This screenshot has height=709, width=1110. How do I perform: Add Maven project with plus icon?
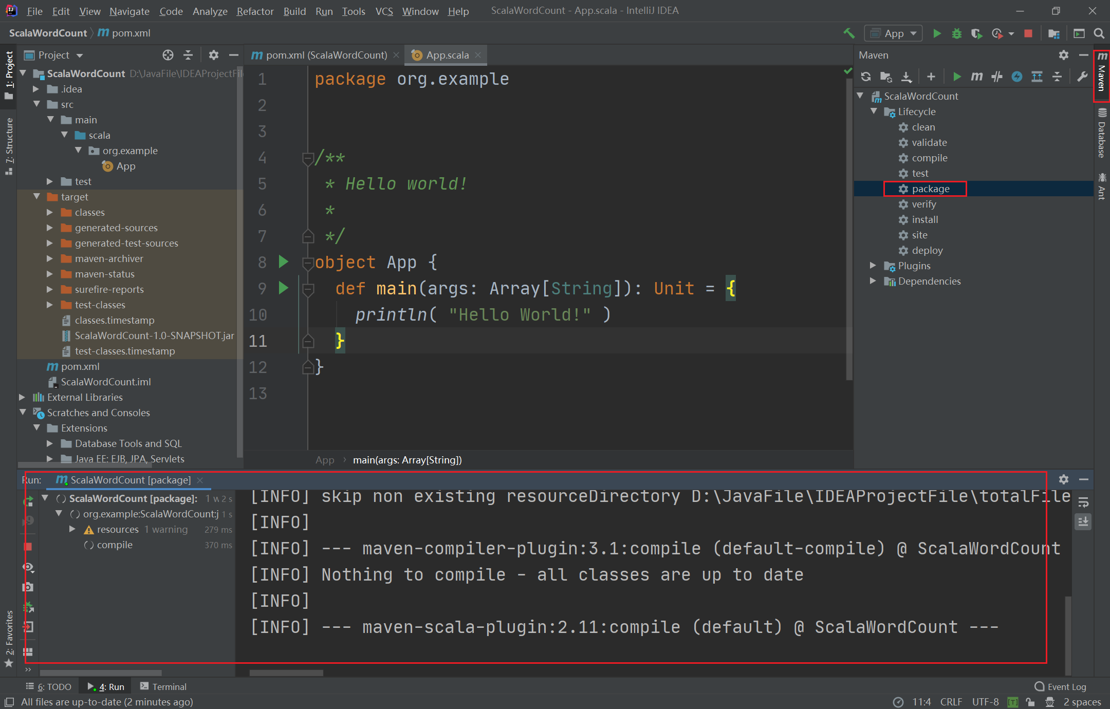click(x=931, y=77)
